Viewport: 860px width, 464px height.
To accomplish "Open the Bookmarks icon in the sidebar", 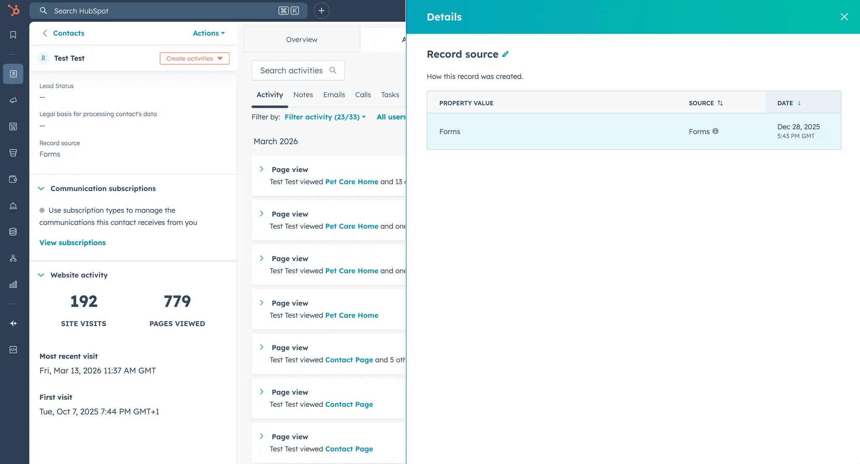I will (x=13, y=35).
